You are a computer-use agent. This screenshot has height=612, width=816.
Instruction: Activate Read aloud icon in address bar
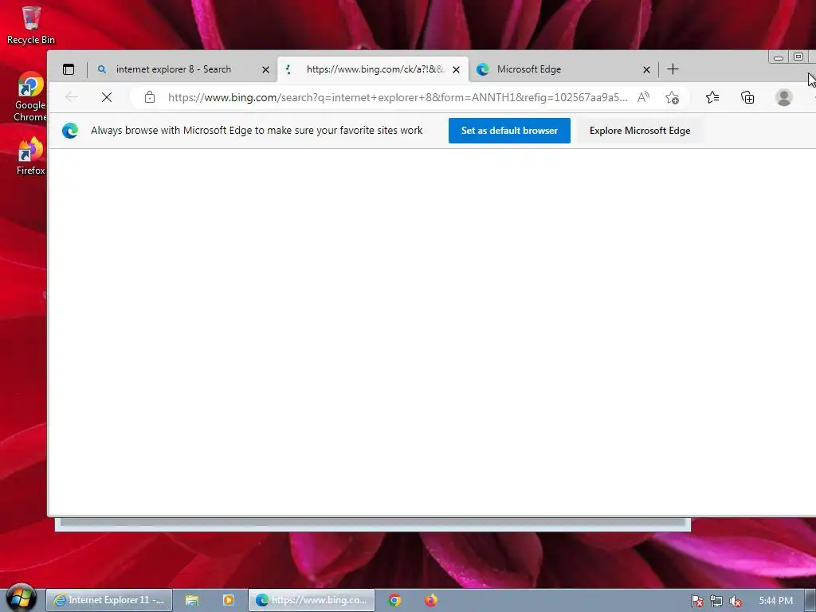tap(643, 97)
